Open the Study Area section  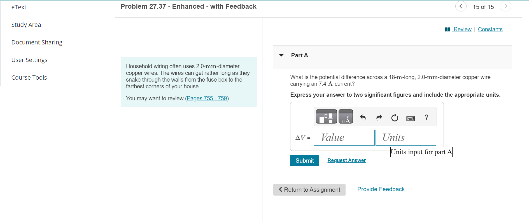point(26,25)
